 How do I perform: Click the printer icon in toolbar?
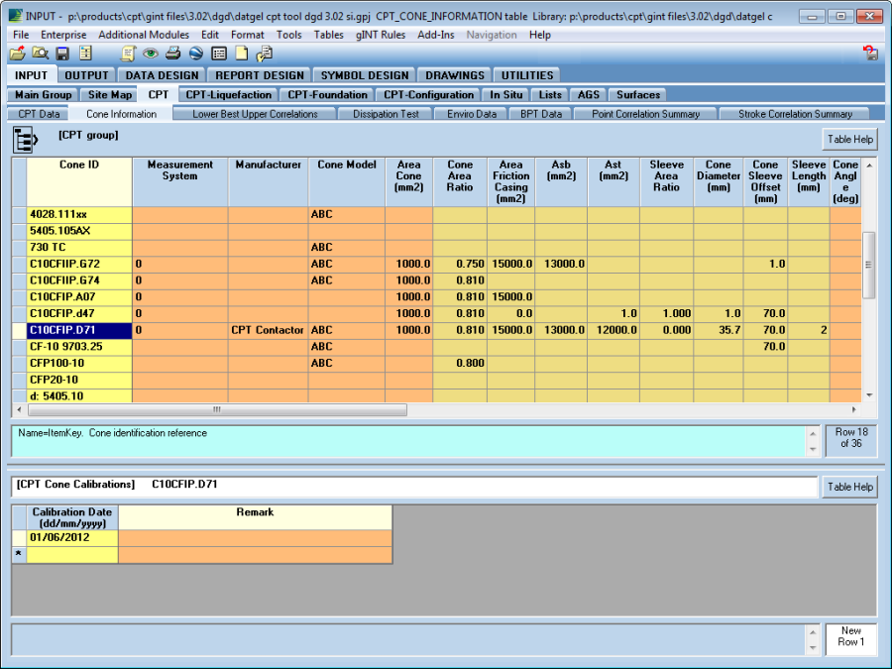[173, 54]
